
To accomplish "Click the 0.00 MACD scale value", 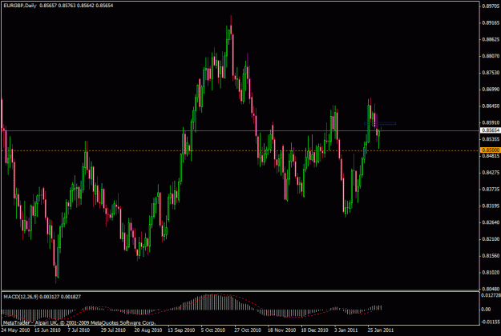I will coord(486,310).
